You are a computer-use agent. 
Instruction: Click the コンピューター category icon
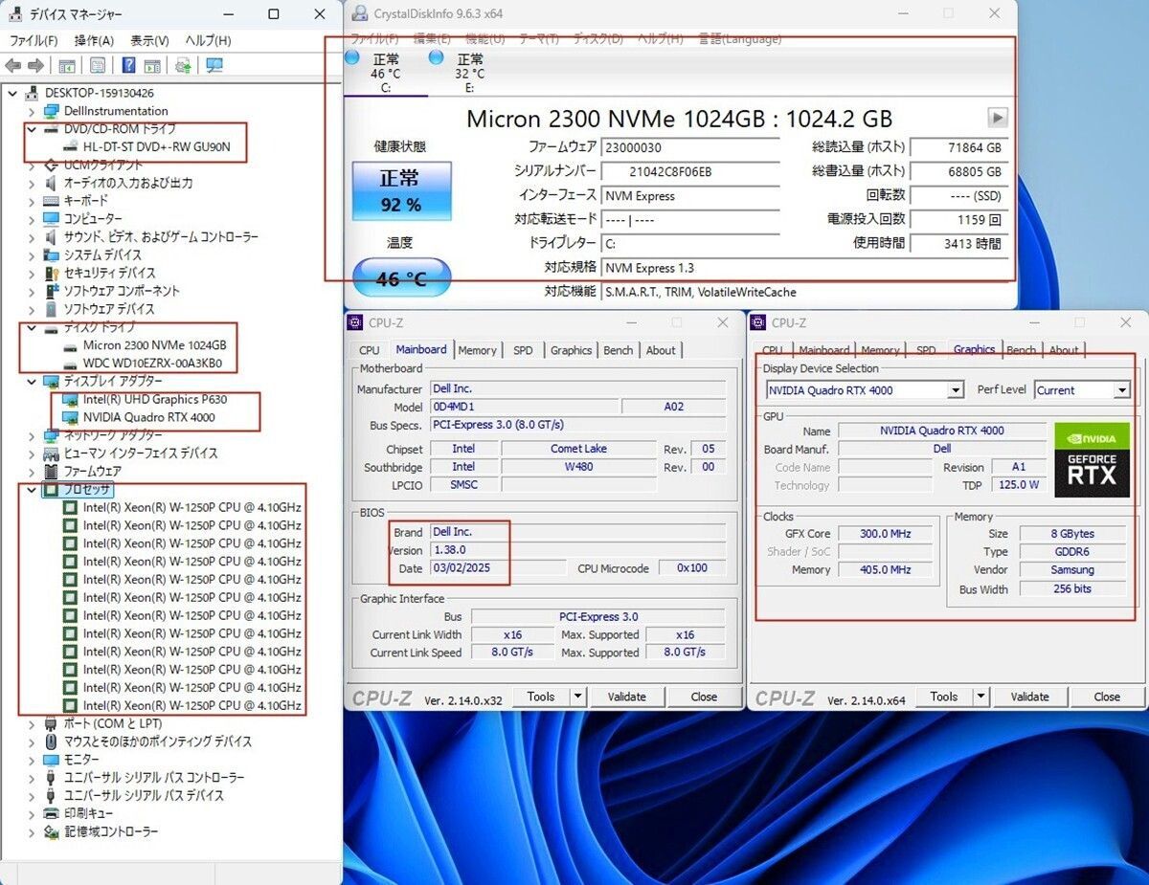[52, 219]
